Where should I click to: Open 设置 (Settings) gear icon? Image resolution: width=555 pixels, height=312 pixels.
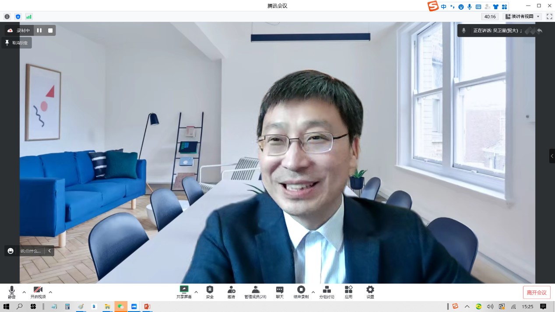click(x=370, y=292)
